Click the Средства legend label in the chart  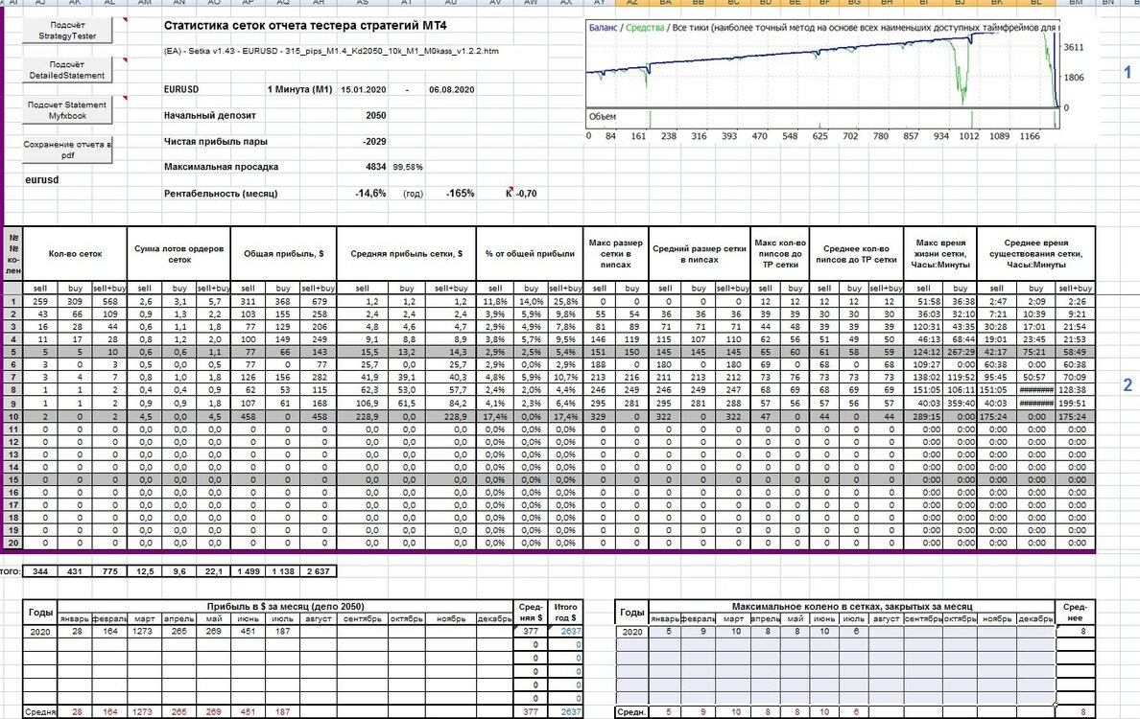click(645, 28)
